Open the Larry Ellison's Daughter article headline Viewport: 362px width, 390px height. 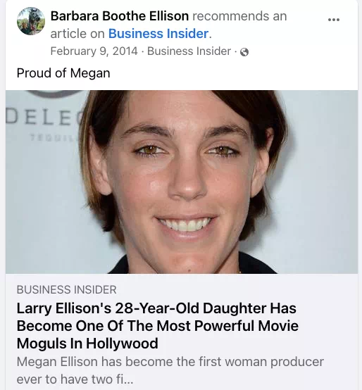[158, 326]
